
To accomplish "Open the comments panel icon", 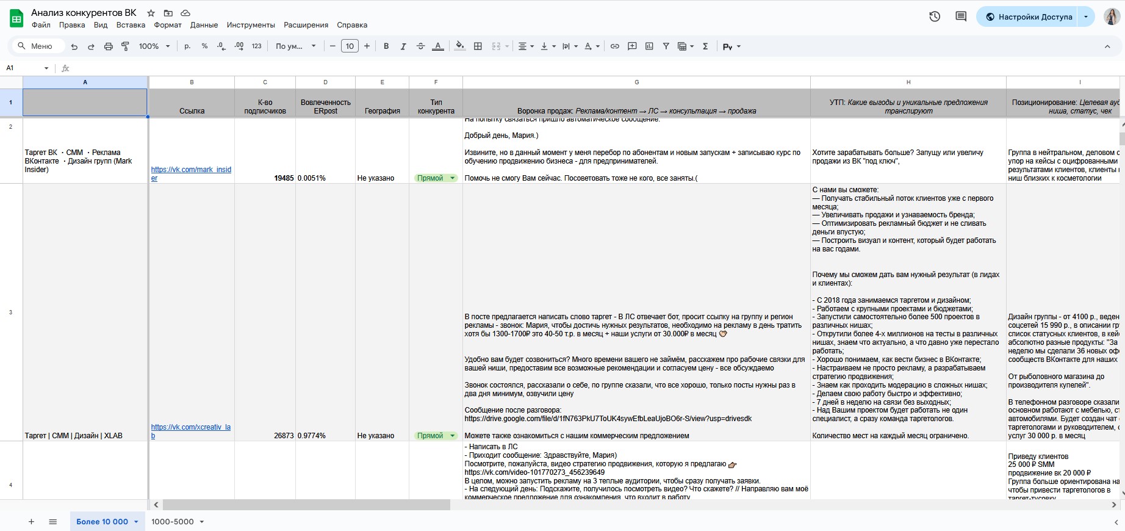I will (x=961, y=16).
